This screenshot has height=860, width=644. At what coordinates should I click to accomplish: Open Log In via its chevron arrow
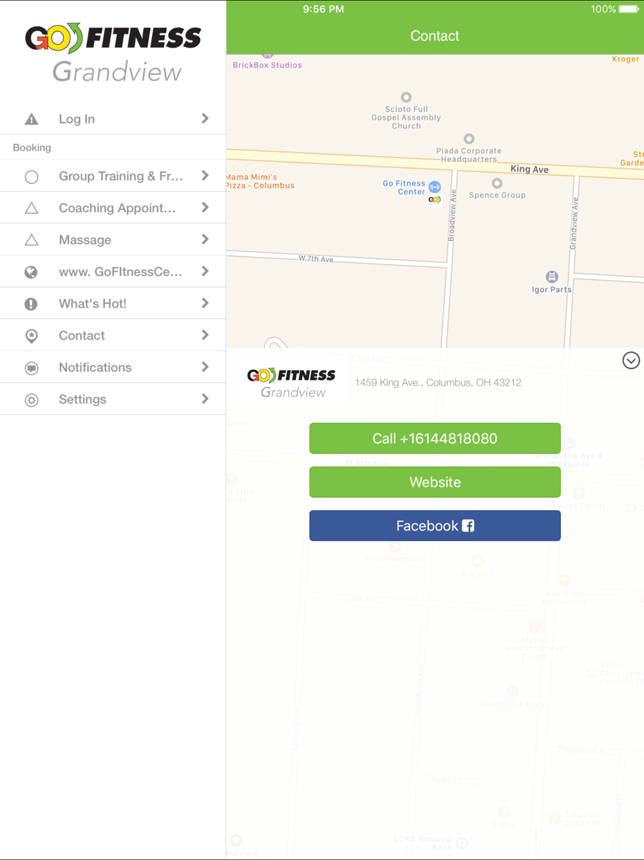205,119
